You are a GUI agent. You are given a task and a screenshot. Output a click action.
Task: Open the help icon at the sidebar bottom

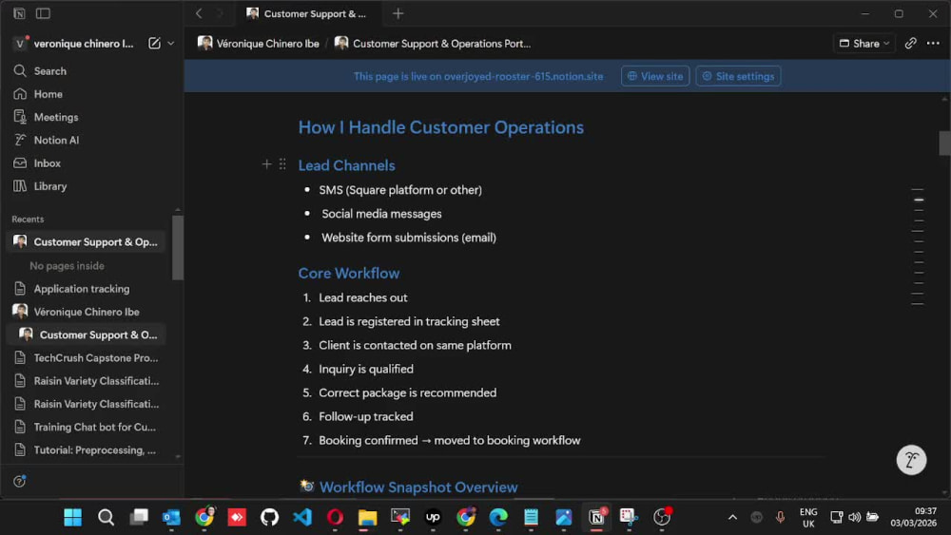pyautogui.click(x=19, y=481)
